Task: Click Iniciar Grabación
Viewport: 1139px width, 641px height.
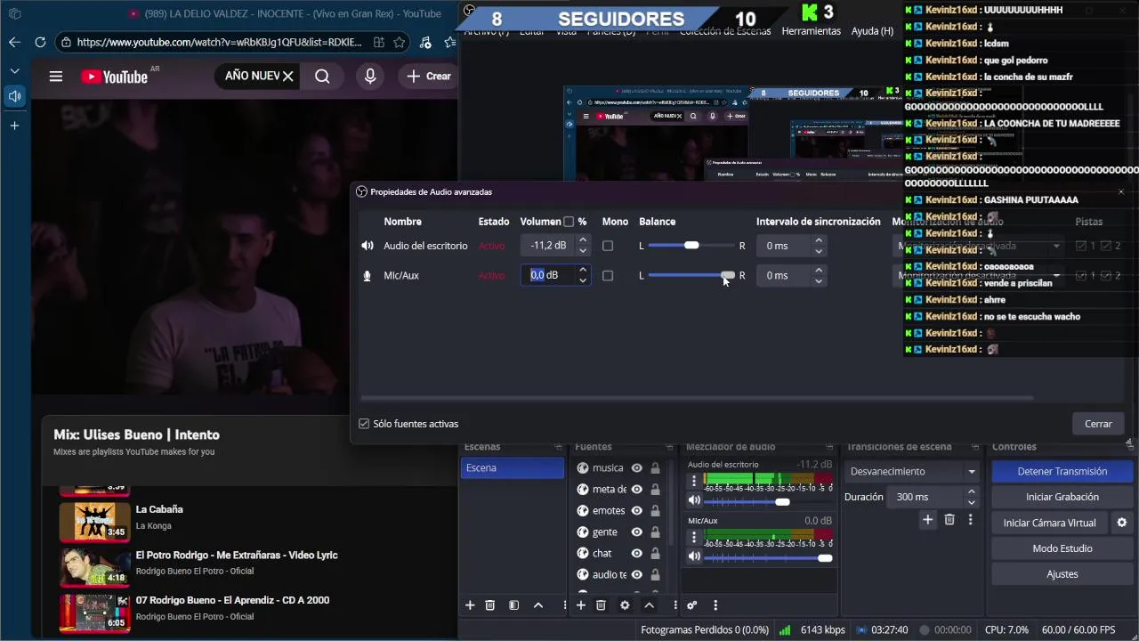Action: click(1062, 497)
